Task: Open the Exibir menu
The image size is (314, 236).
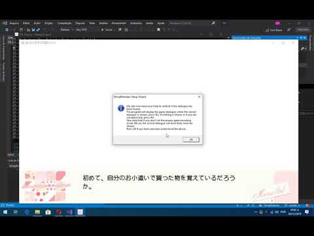Action: coord(37,23)
